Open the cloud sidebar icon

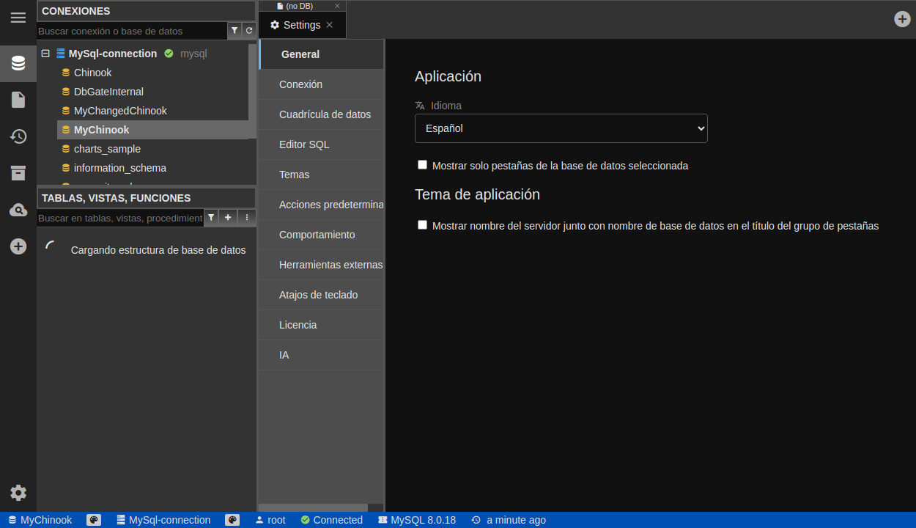click(x=18, y=210)
